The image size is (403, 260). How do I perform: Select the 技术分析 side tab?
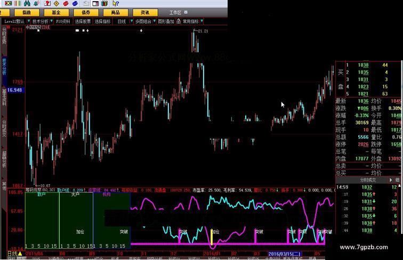coord(4,66)
